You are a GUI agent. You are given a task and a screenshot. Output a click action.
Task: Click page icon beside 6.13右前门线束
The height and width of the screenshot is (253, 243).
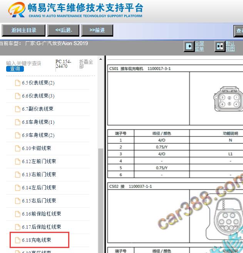pos(18,175)
